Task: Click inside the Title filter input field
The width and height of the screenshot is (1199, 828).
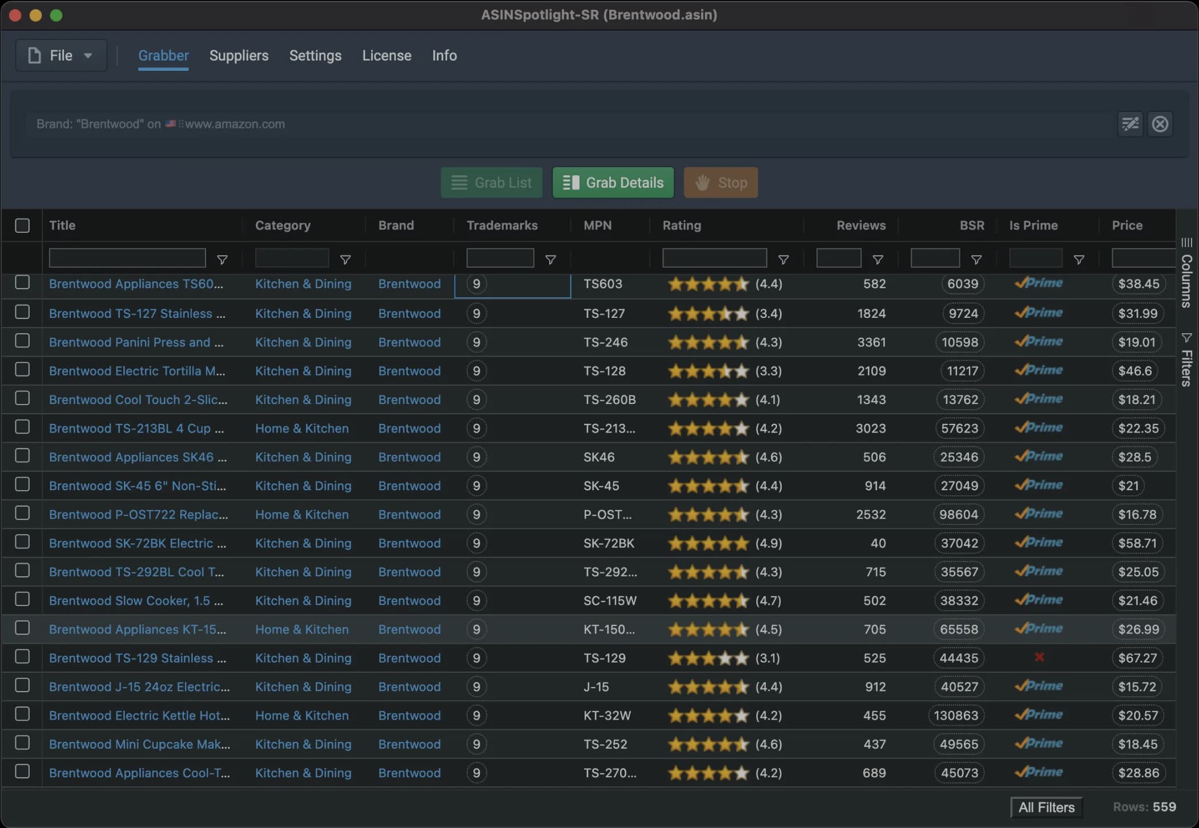Action: [127, 257]
